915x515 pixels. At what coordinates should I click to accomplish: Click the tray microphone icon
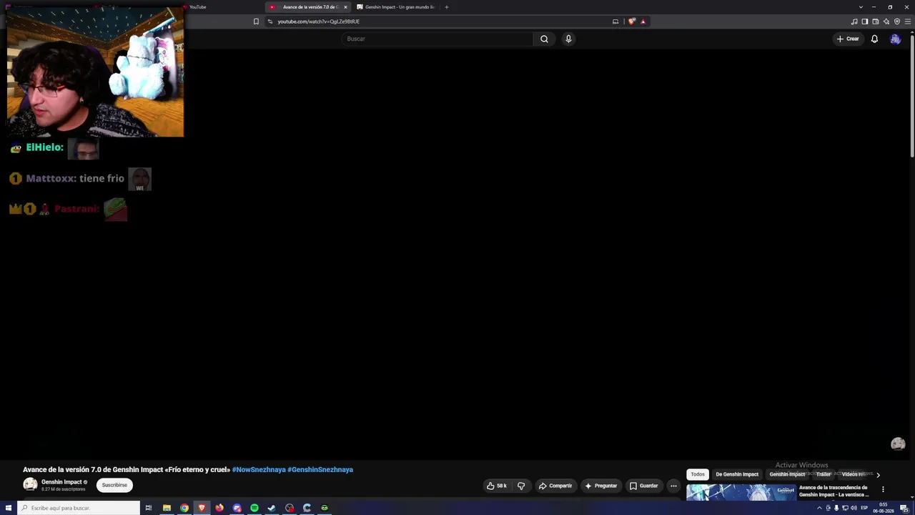click(x=836, y=508)
